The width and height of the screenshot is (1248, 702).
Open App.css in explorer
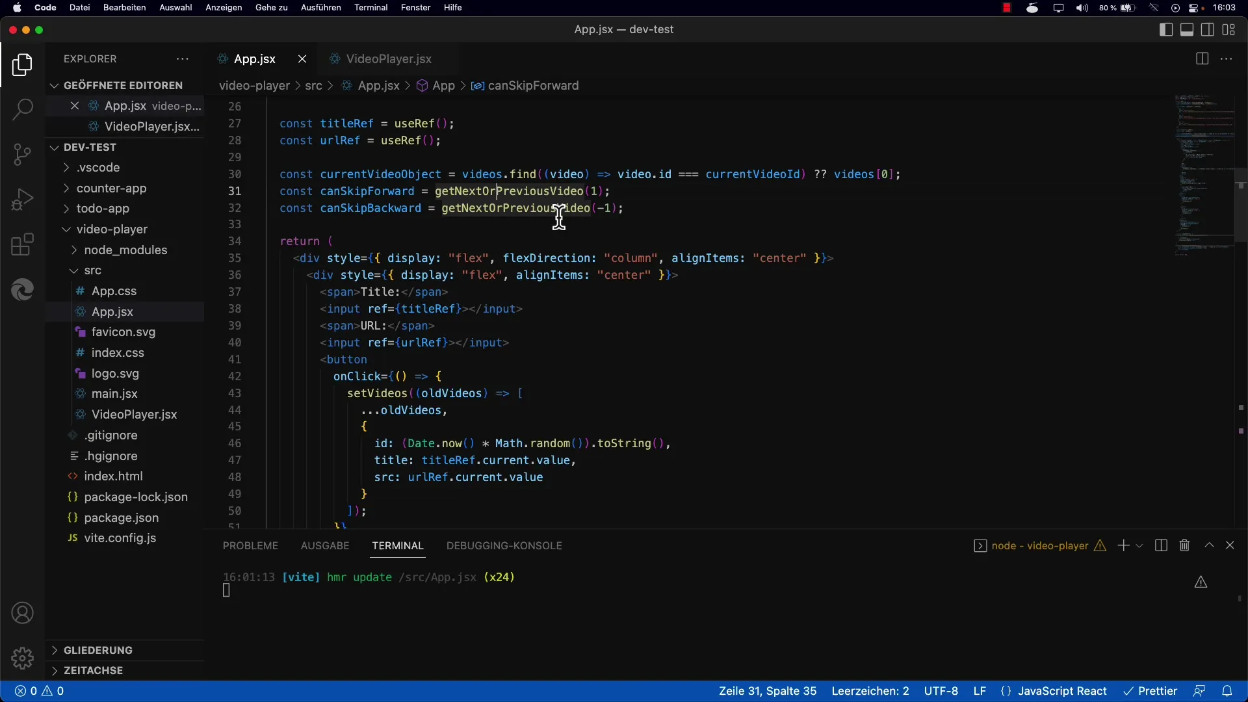pos(114,291)
